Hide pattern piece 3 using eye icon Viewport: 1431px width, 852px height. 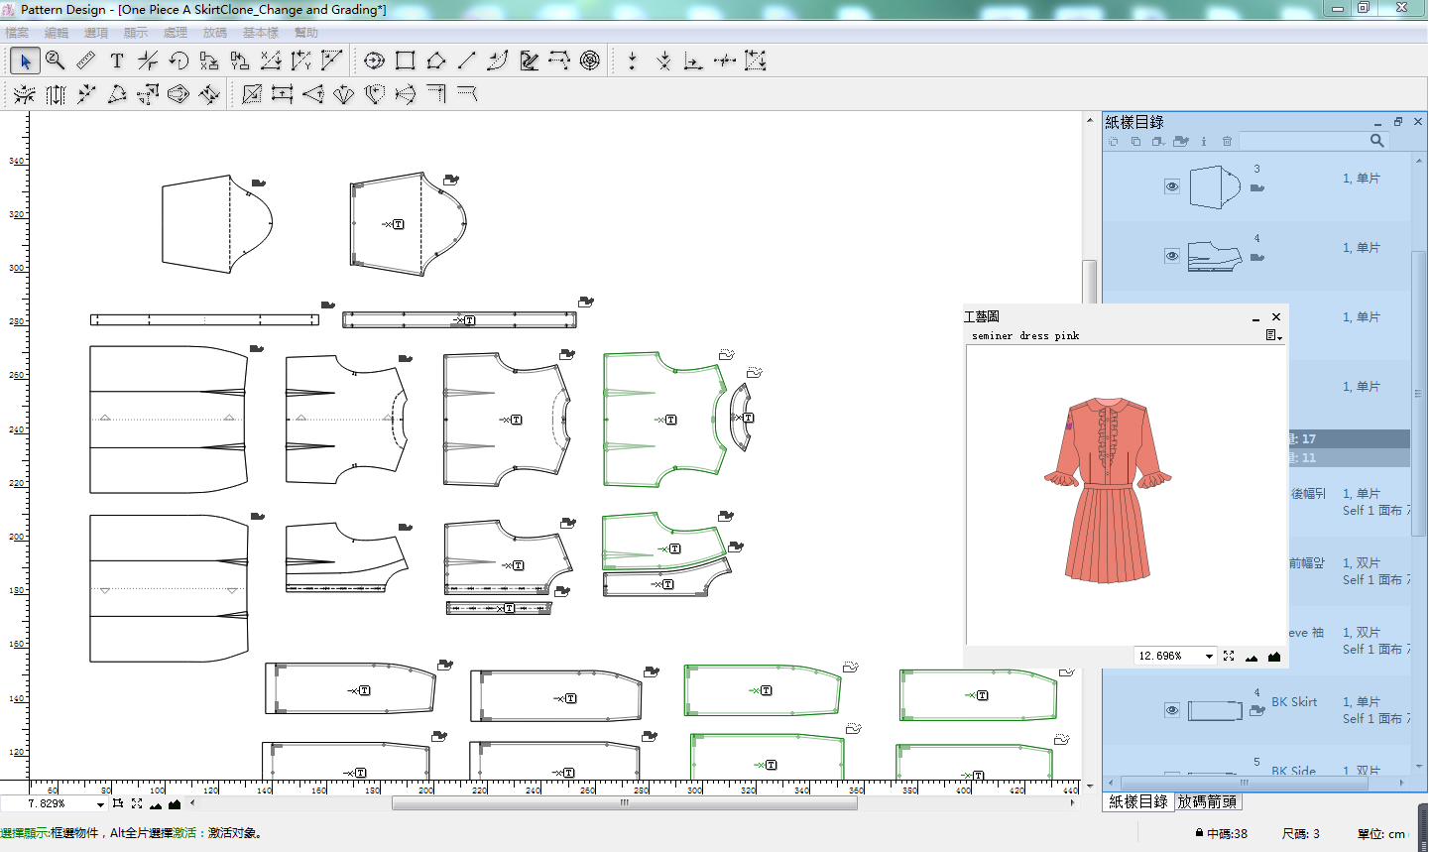pyautogui.click(x=1171, y=186)
